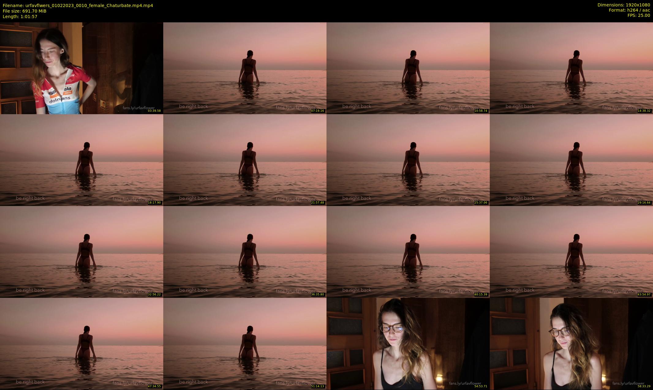Open the thumbnail at 21:57.48

[x=245, y=160]
